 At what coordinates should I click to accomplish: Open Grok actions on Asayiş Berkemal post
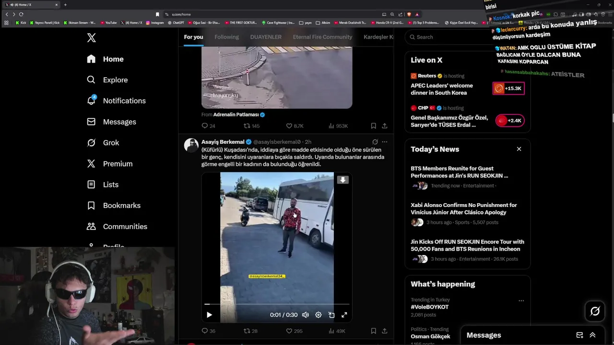click(x=375, y=142)
